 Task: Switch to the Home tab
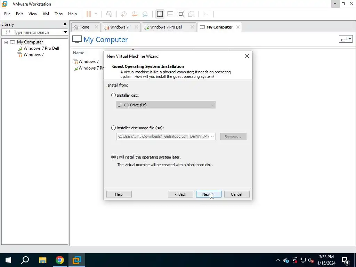pos(84,27)
